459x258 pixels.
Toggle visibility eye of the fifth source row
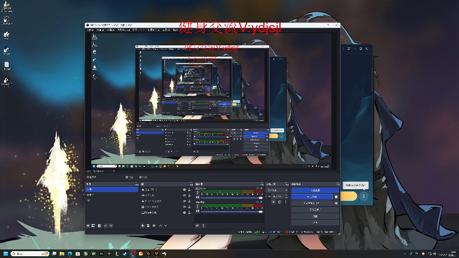[x=184, y=213]
